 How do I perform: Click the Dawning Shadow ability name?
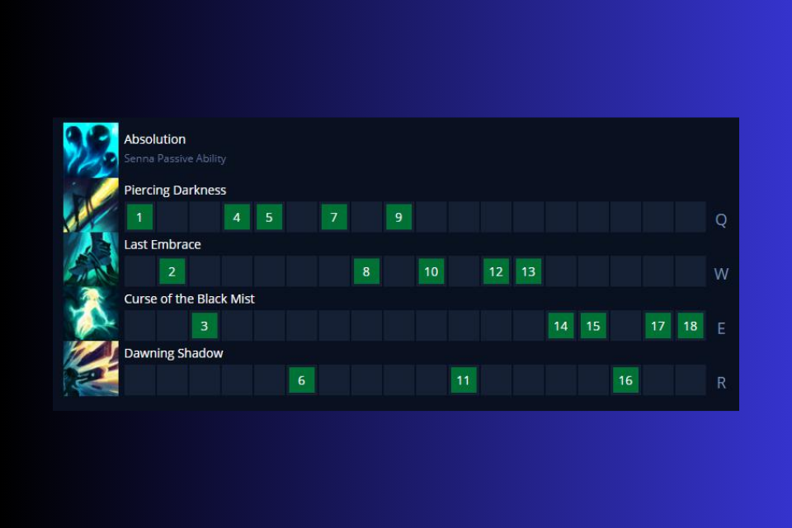click(173, 353)
